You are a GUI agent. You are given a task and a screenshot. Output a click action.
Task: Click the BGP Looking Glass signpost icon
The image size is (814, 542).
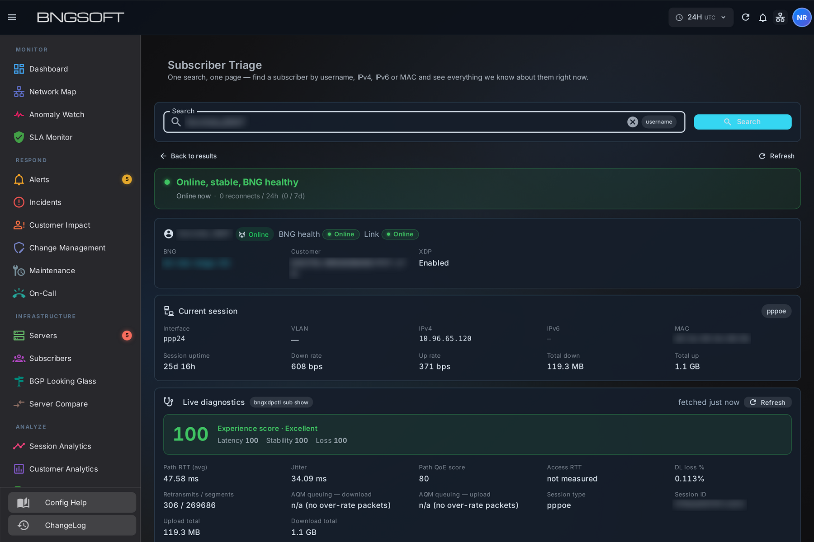(x=19, y=381)
